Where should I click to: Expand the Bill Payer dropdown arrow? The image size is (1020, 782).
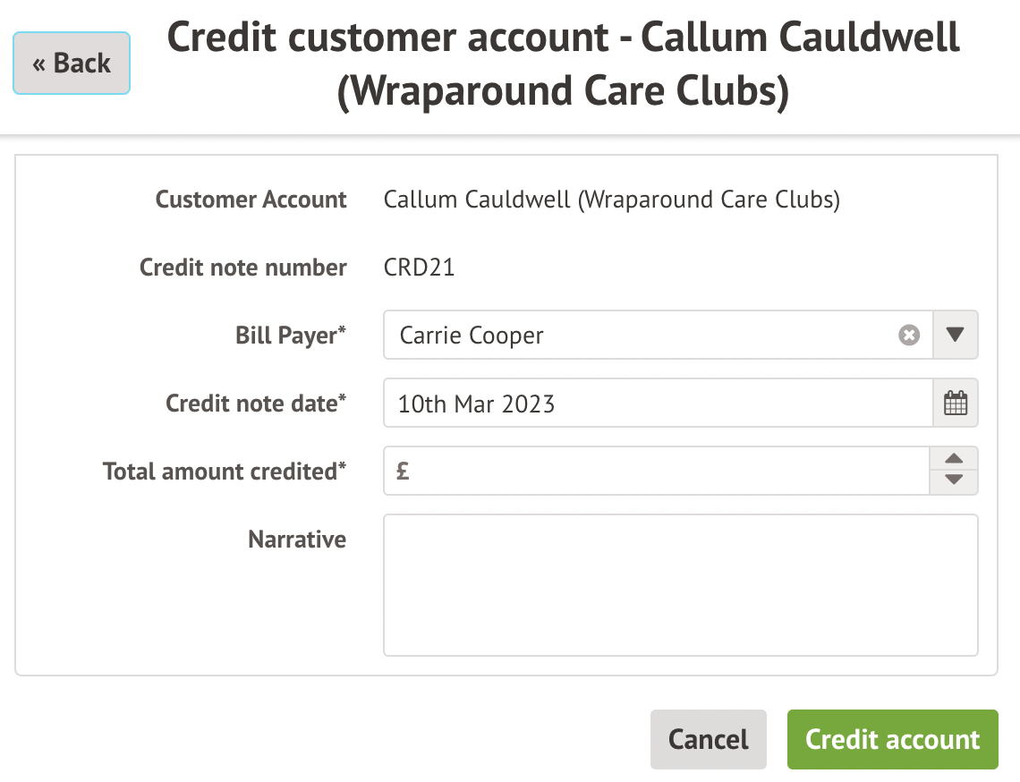tap(955, 336)
